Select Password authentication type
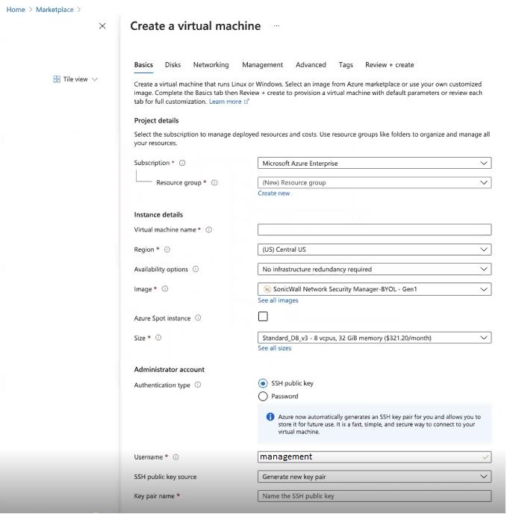507x514 pixels. [263, 397]
